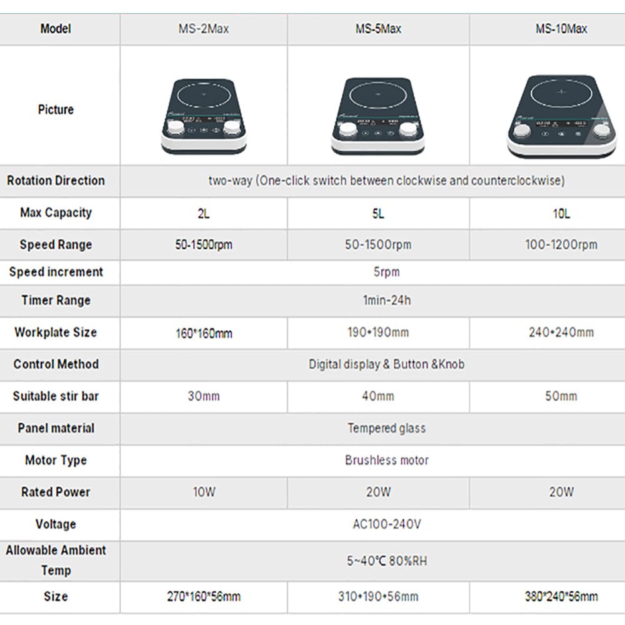
Task: Click the AC100-240V voltage value
Action: coord(387,524)
